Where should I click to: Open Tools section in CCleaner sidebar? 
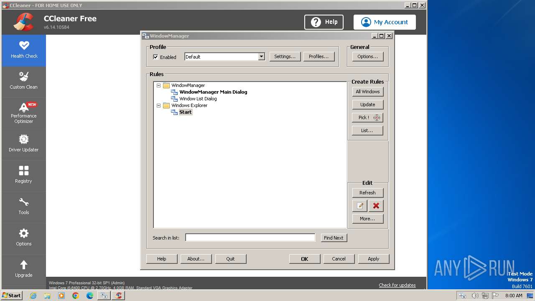coord(24,207)
